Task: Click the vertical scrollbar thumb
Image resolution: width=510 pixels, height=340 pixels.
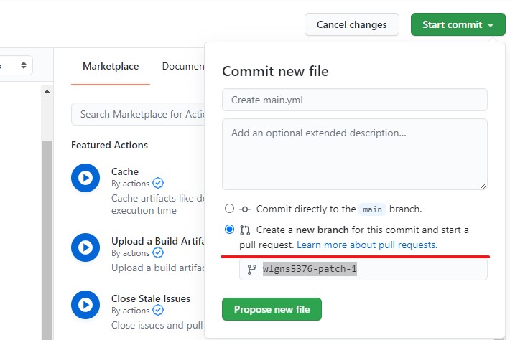Action: click(47, 240)
